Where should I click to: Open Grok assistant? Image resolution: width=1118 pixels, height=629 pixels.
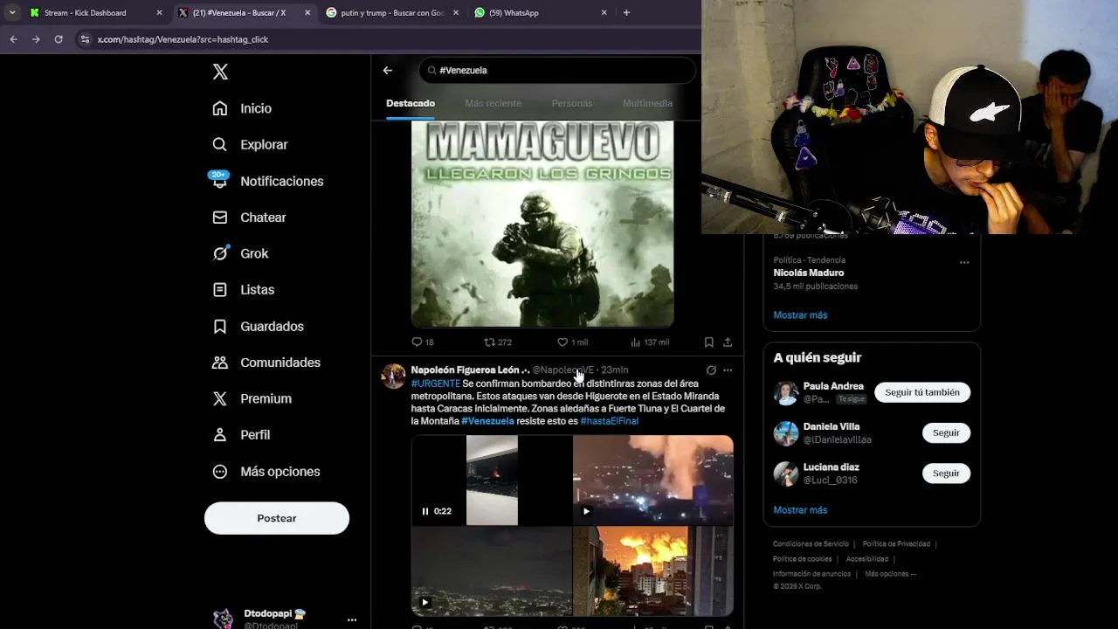[x=241, y=253]
